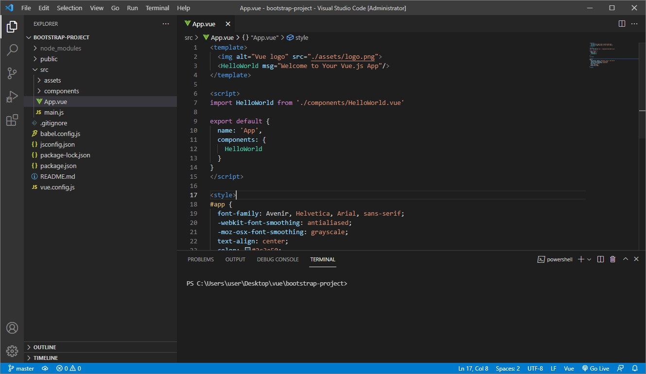This screenshot has width=646, height=374.
Task: Open the notifications bell icon
Action: [635, 369]
